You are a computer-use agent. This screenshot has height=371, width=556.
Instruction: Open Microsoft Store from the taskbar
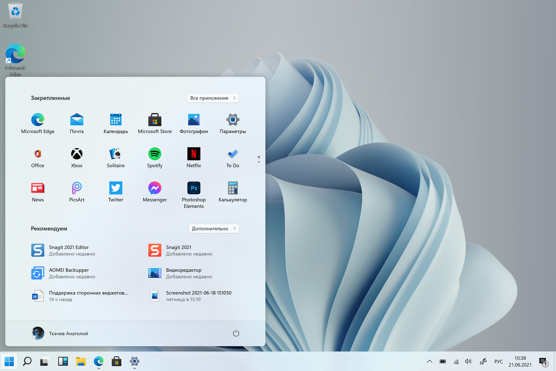coord(116,361)
